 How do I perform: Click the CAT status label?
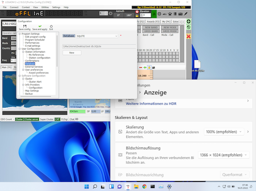tap(57, 119)
